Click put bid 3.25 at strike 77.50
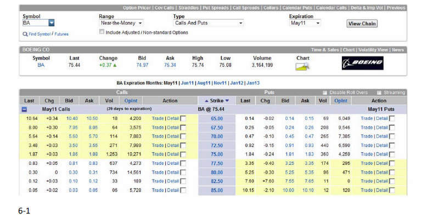This screenshot has width=421, height=224. (x=289, y=163)
